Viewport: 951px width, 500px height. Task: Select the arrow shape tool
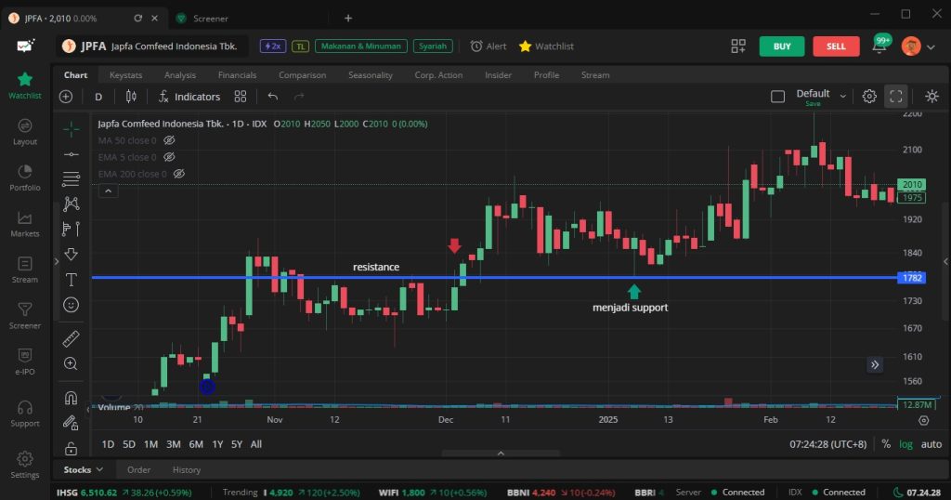click(x=71, y=254)
